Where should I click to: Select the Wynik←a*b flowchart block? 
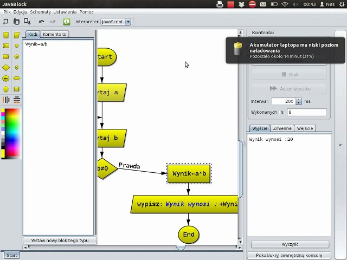click(189, 173)
